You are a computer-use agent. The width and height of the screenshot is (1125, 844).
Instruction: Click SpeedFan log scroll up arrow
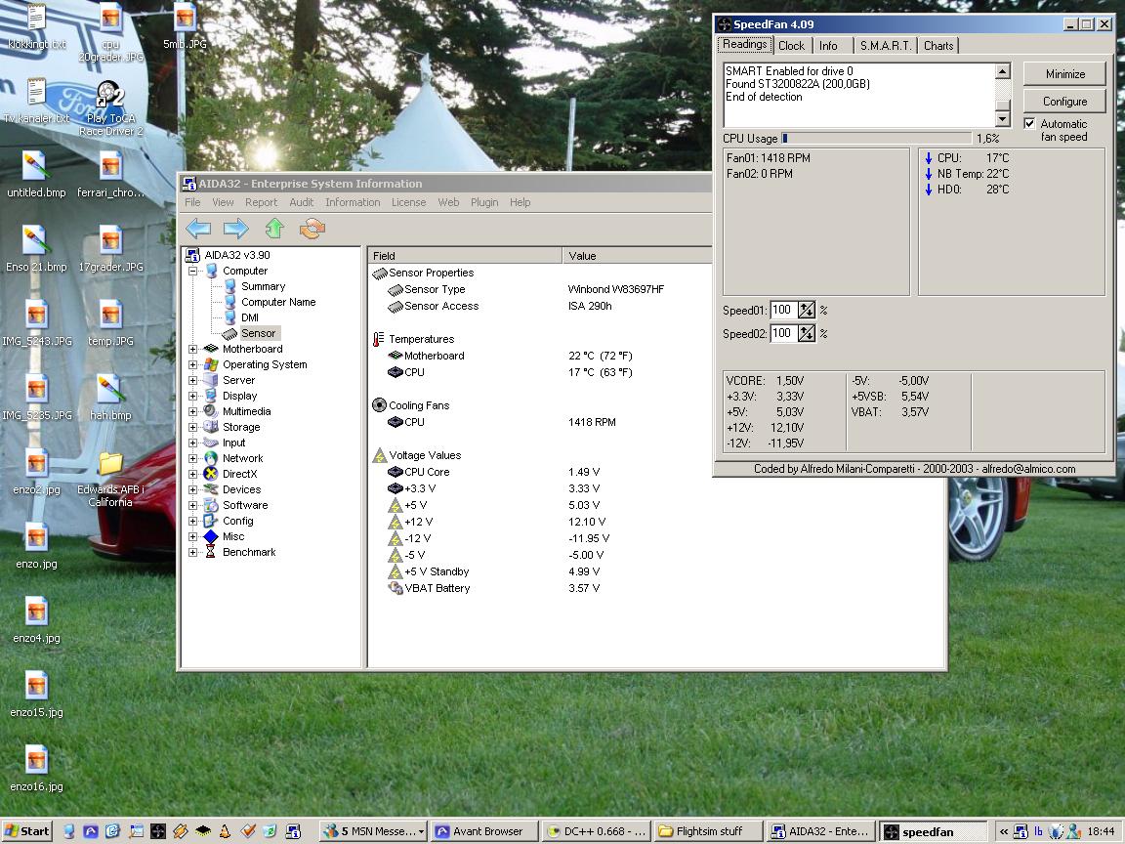point(1003,71)
